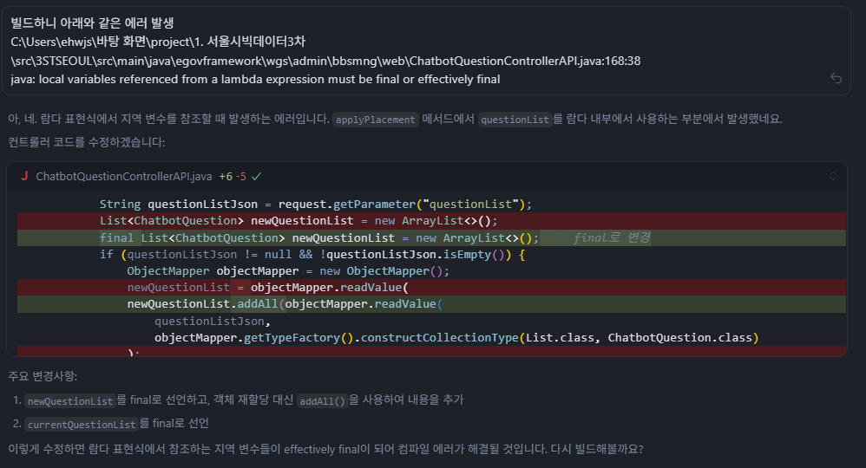866x468 pixels.
Task: Click the -5 removed lines indicator
Action: [x=242, y=176]
